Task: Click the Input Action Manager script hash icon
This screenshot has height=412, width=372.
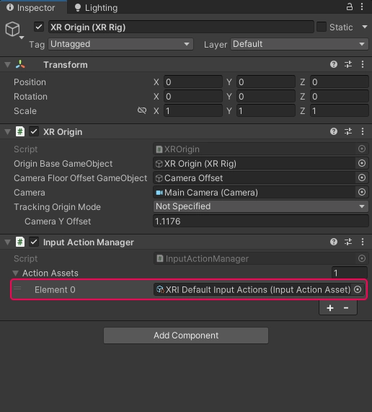Action: click(x=20, y=242)
